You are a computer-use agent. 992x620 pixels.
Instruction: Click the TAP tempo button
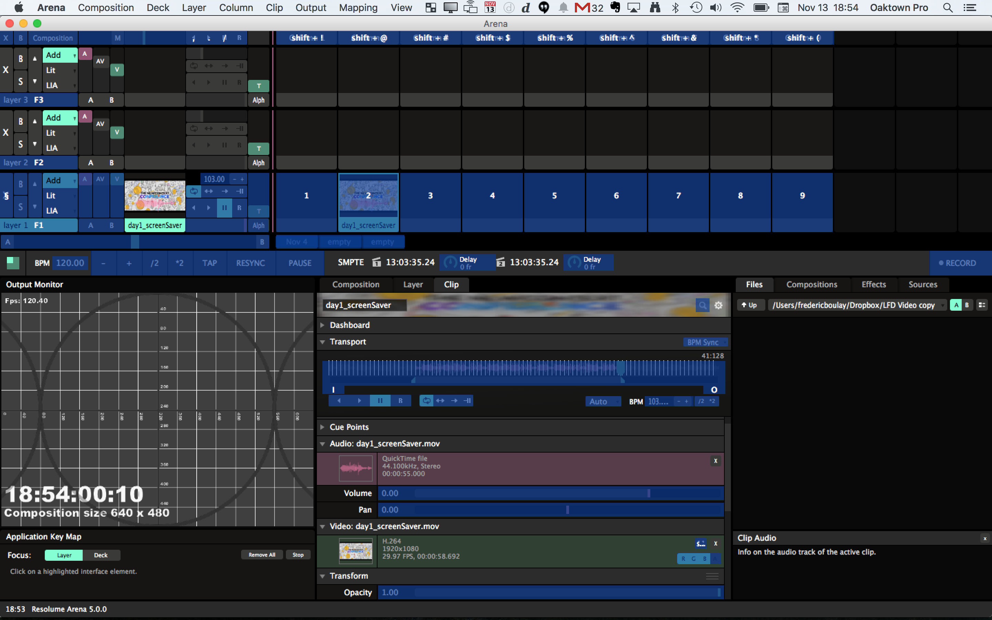(209, 263)
